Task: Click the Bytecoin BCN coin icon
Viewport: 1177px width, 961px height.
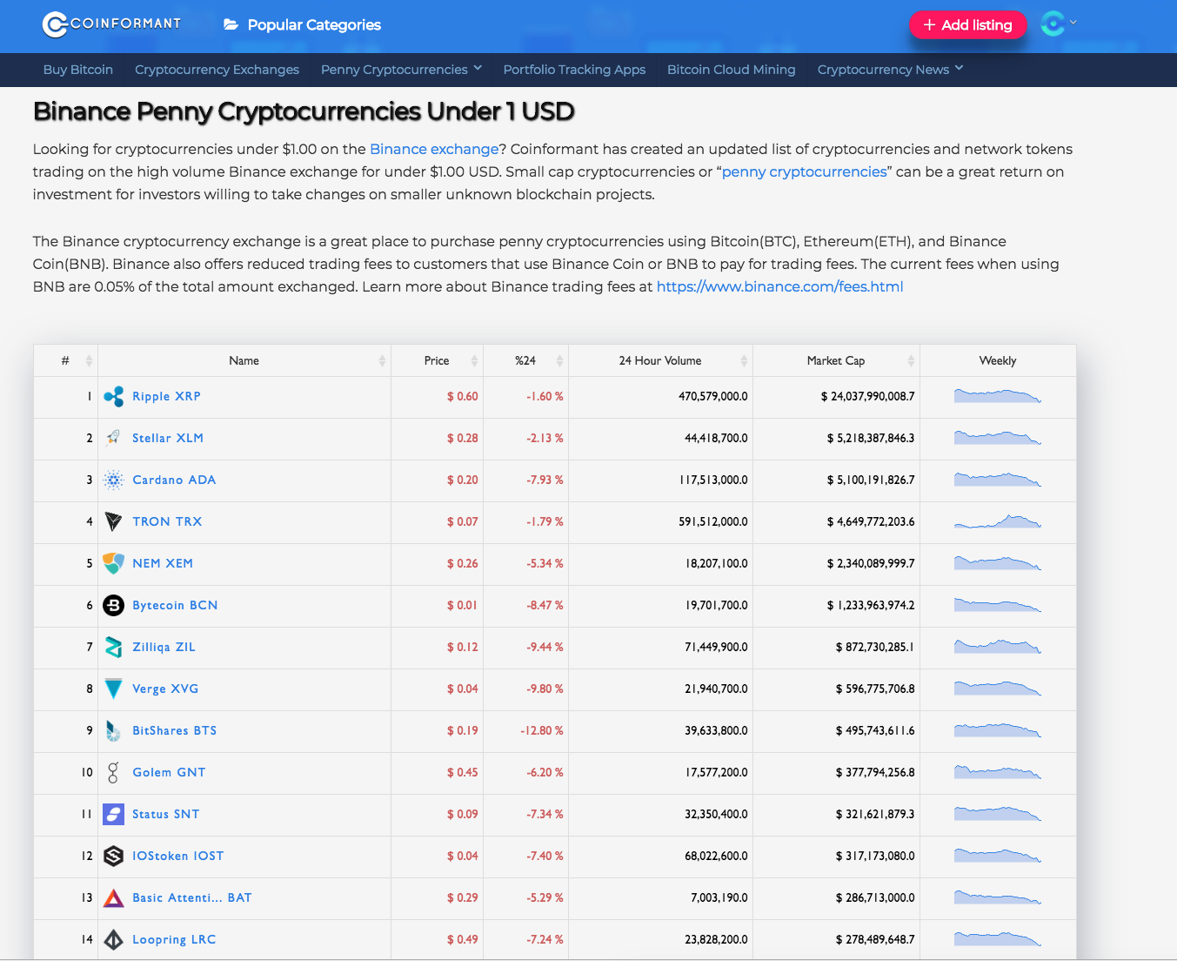Action: coord(113,605)
